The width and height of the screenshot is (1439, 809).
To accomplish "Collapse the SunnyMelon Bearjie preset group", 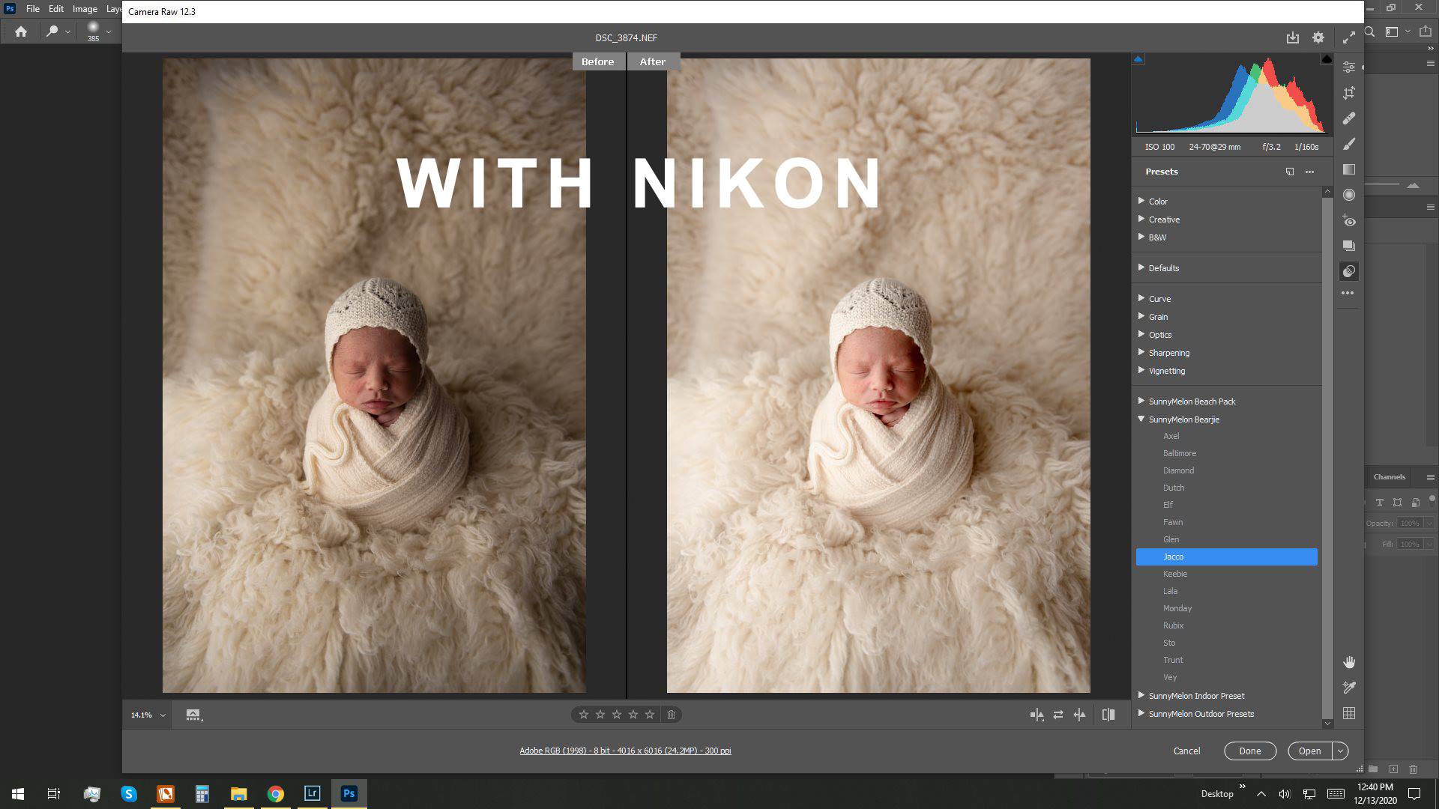I will pyautogui.click(x=1141, y=419).
